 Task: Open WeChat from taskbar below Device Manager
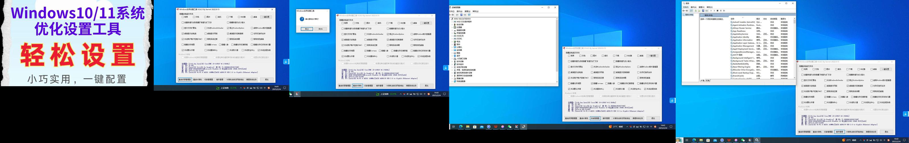tap(509, 127)
